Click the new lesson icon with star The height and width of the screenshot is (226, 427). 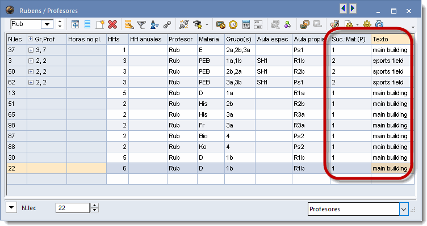pyautogui.click(x=100, y=24)
